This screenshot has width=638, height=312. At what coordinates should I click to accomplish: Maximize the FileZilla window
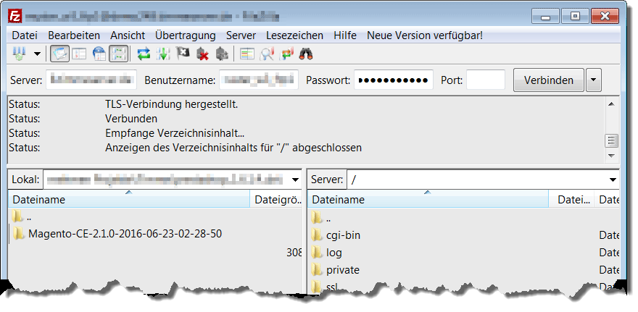(x=576, y=16)
